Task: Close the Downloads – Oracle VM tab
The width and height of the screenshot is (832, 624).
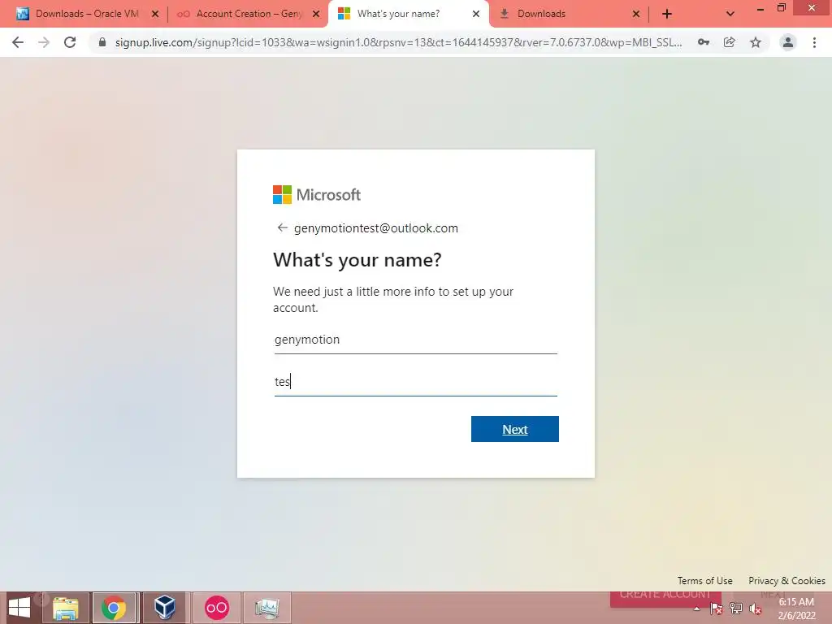Action: [155, 15]
